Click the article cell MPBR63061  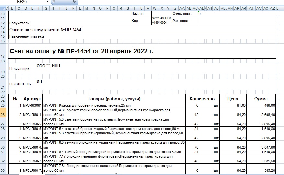[x=32, y=105]
